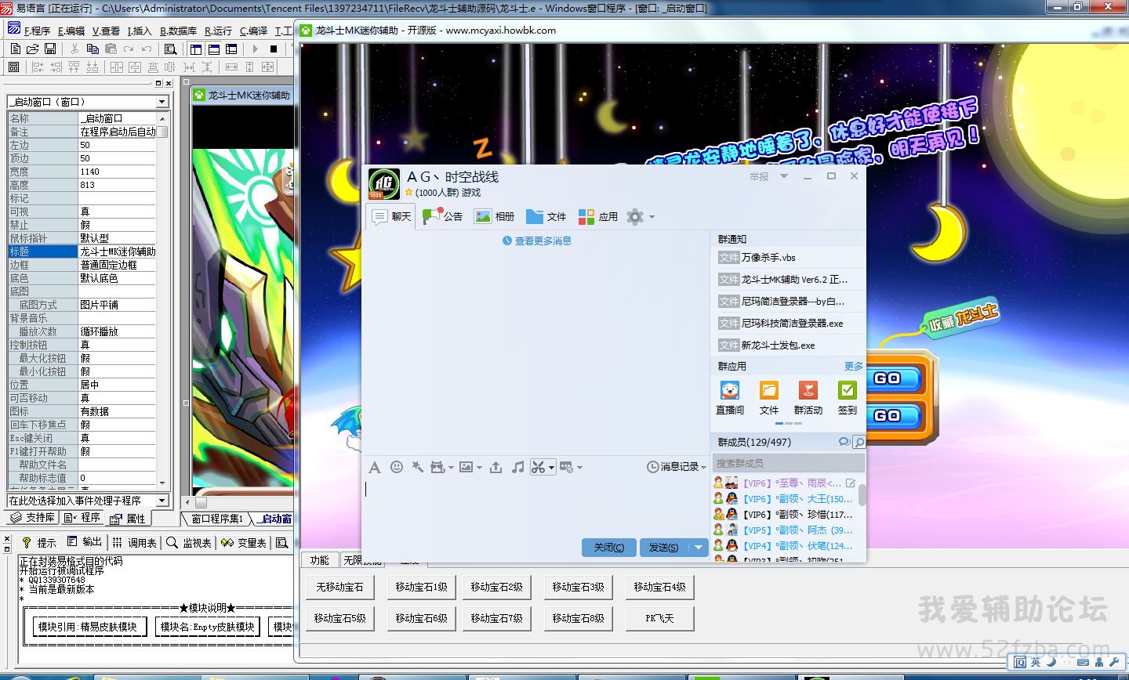Click the magnifier search icon beside 群成员
The width and height of the screenshot is (1129, 680).
click(859, 443)
